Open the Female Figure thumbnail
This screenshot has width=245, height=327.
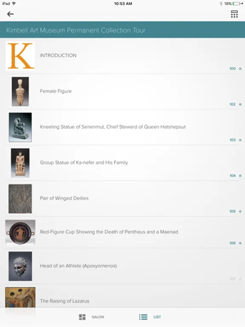point(20,92)
